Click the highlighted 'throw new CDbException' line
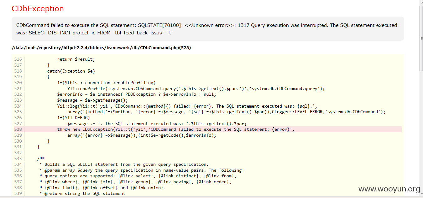This screenshot has height=198, width=423. pyautogui.click(x=176, y=129)
